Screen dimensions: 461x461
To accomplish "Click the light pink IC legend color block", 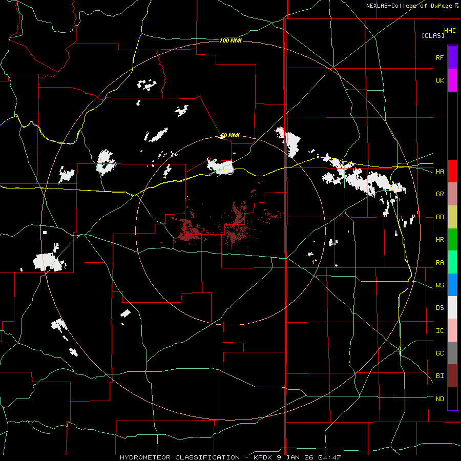I will [x=452, y=330].
